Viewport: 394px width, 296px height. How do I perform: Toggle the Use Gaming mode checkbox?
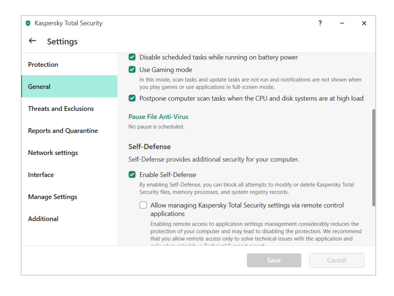point(132,70)
